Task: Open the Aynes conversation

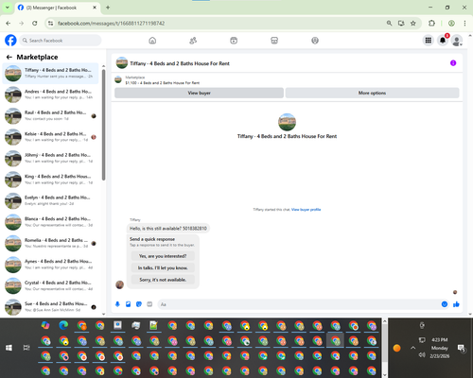Action: tap(50, 265)
